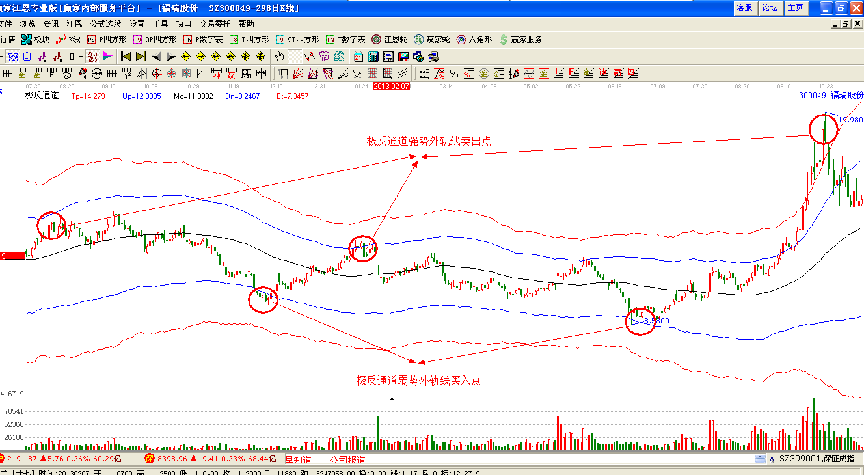Expand dropdown arrow beside candlestick period icon
The height and width of the screenshot is (475, 864).
(81, 57)
